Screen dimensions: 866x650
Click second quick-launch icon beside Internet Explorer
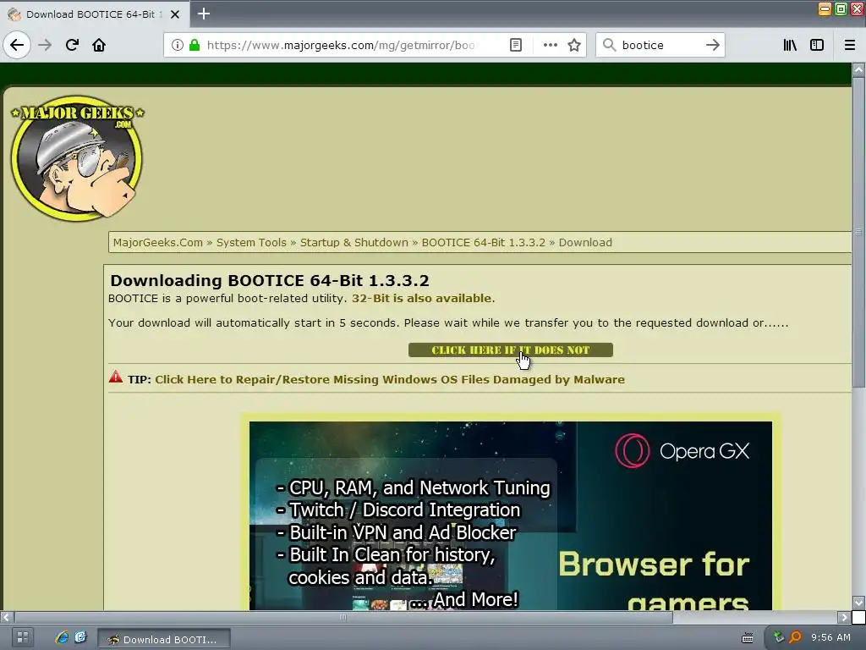(80, 638)
